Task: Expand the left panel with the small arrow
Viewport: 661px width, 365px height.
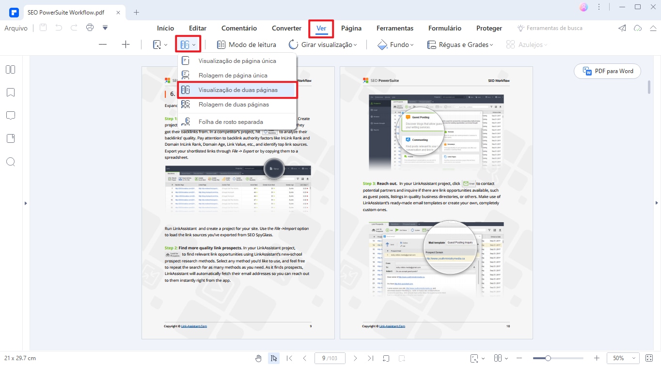Action: pos(26,203)
